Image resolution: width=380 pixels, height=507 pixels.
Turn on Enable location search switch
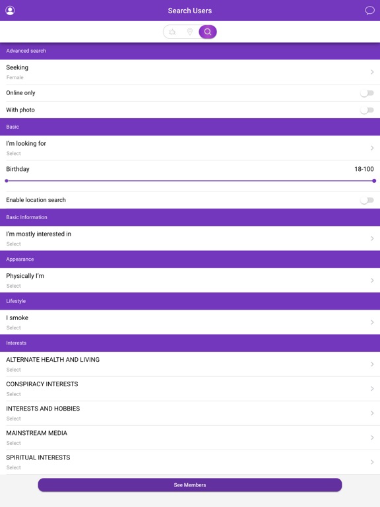coord(367,201)
